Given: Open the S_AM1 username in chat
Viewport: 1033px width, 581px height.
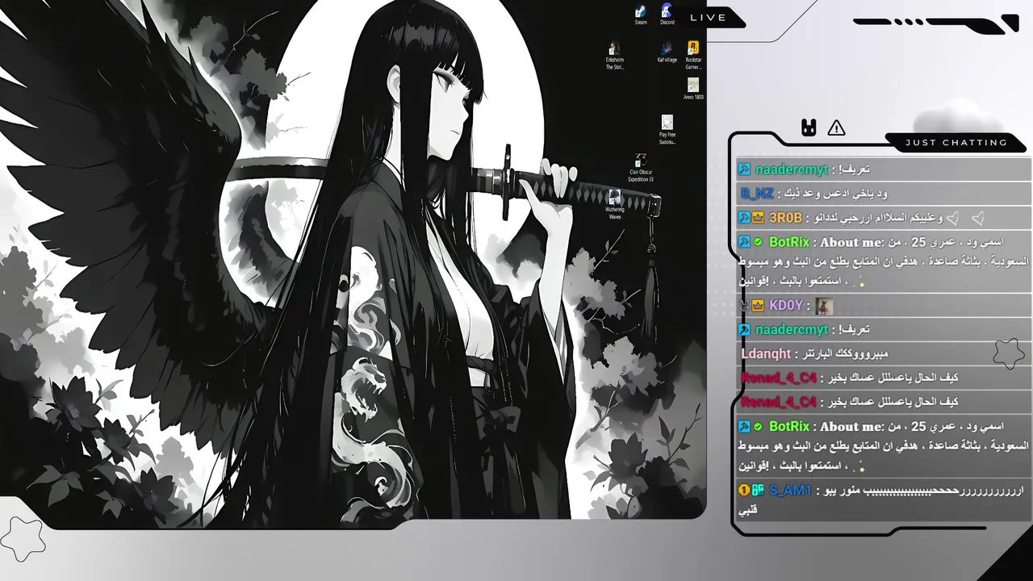Looking at the screenshot, I should point(790,490).
